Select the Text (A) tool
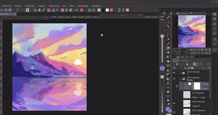 coord(168,83)
